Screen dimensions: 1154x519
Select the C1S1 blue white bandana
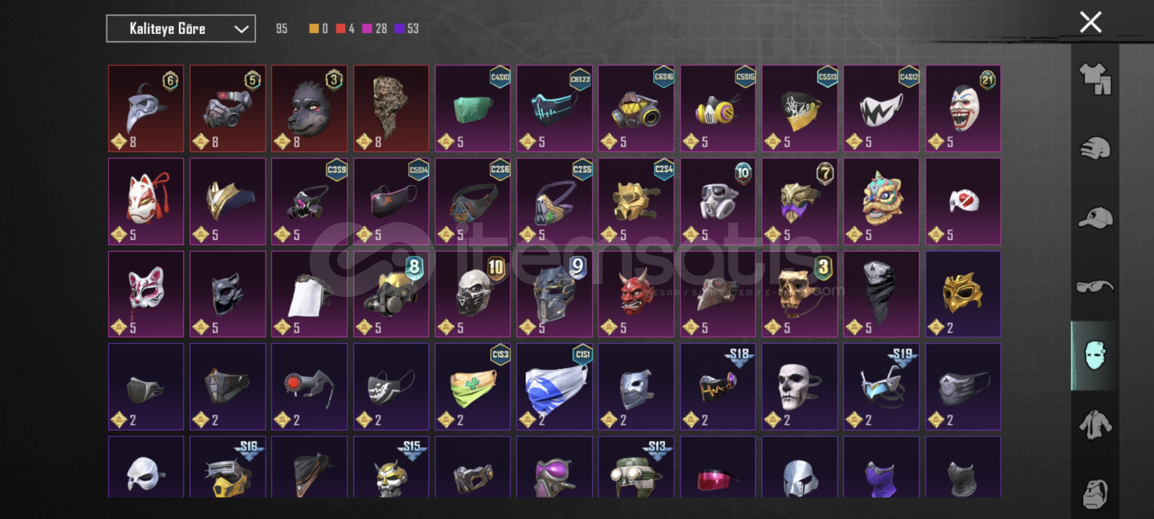click(554, 386)
